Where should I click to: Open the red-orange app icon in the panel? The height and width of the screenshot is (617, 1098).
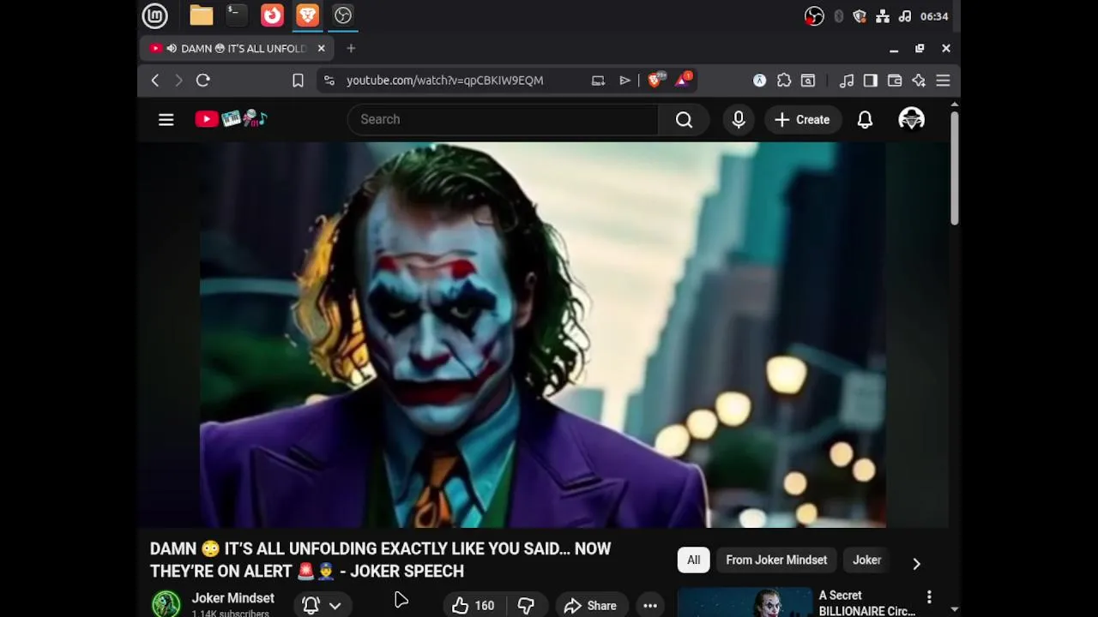point(272,15)
